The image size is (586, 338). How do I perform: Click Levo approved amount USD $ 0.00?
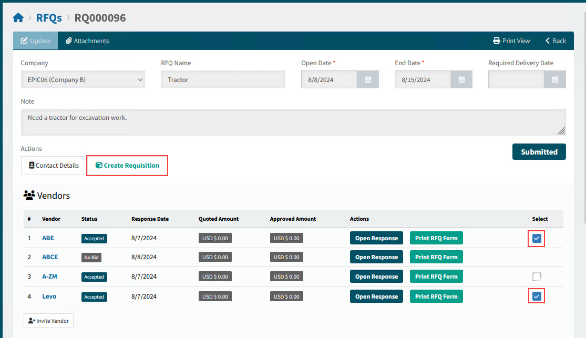tap(286, 296)
